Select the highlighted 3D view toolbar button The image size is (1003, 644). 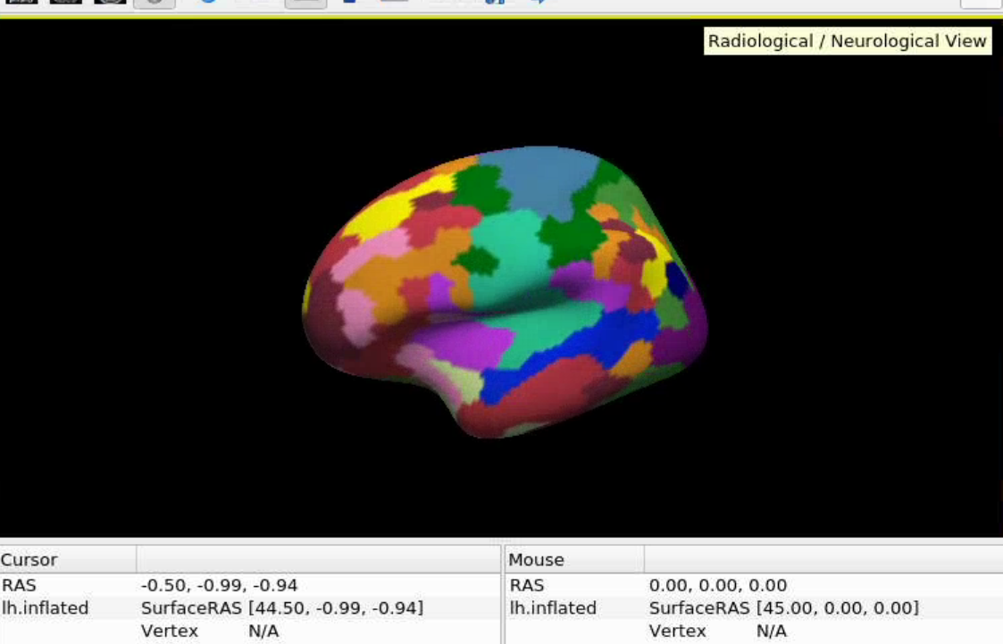pyautogui.click(x=155, y=3)
